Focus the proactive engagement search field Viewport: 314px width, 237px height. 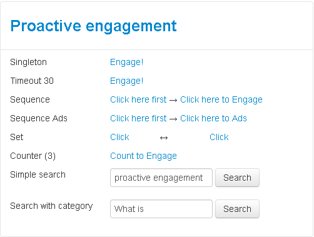coord(161,178)
